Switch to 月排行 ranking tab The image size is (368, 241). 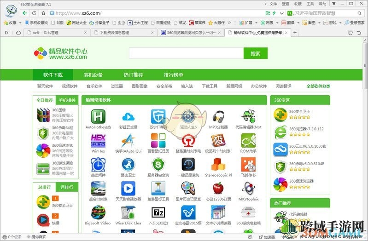coord(67,187)
